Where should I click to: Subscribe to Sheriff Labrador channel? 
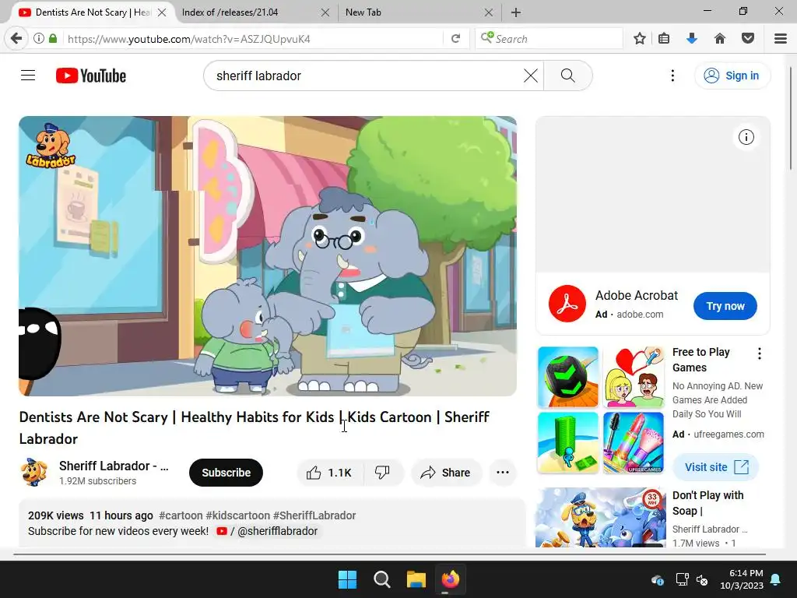(226, 473)
